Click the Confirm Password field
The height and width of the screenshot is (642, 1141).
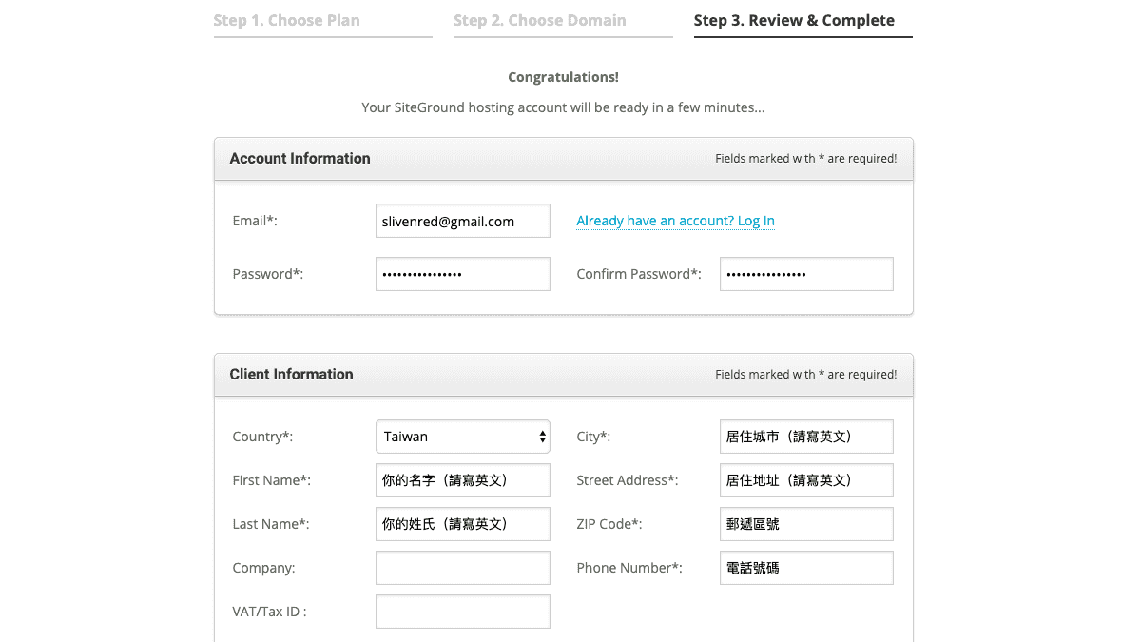pos(806,274)
